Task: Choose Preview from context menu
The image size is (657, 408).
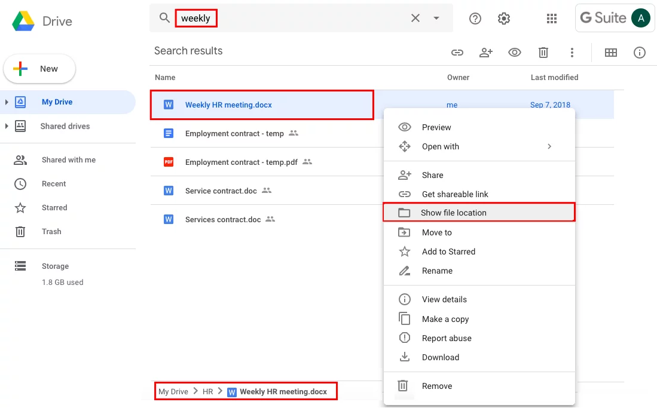Action: click(x=479, y=127)
